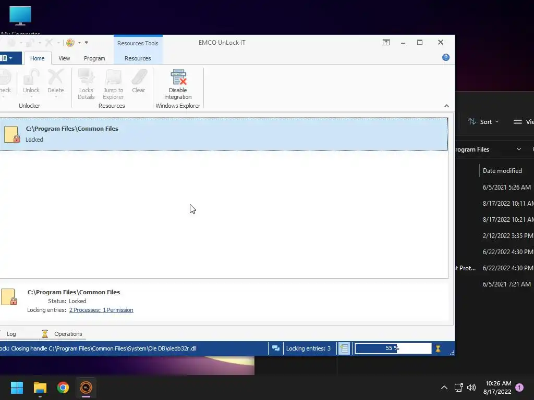Image resolution: width=534 pixels, height=400 pixels.
Task: Switch to the Resources ribbon tab
Action: [138, 58]
